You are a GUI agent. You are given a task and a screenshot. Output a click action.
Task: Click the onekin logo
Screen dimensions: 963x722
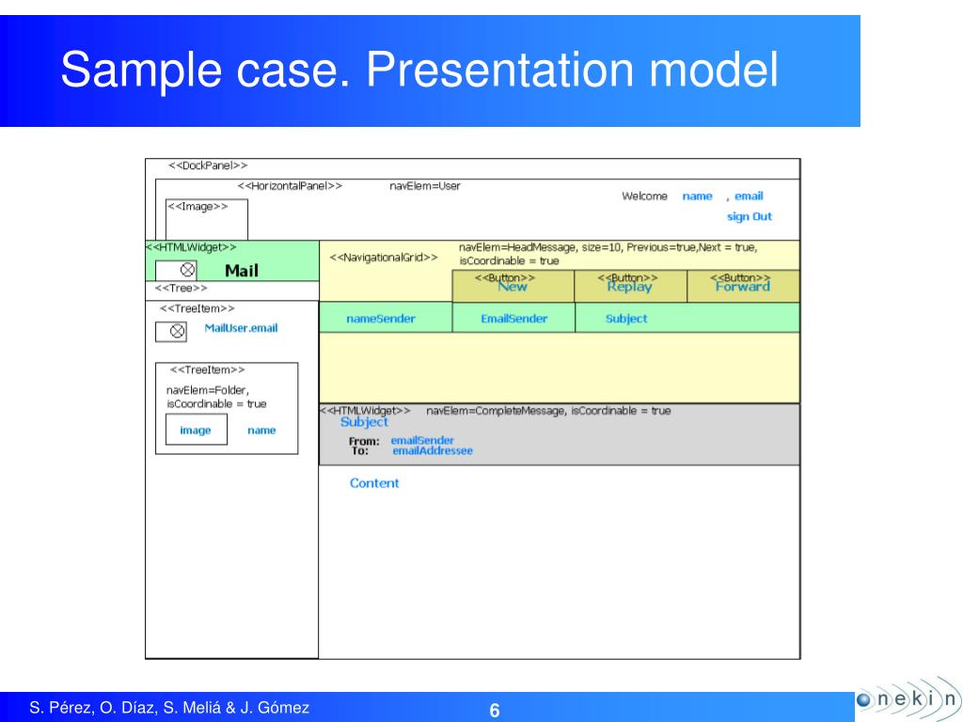[908, 698]
